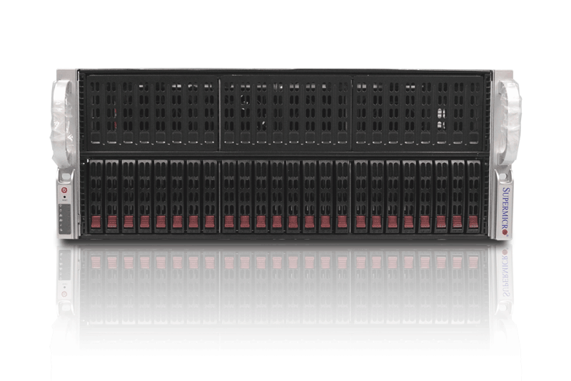Viewport: 571px width, 381px height.
Task: Click the rightmost drive tray red release latch
Action: pyautogui.click(x=473, y=222)
